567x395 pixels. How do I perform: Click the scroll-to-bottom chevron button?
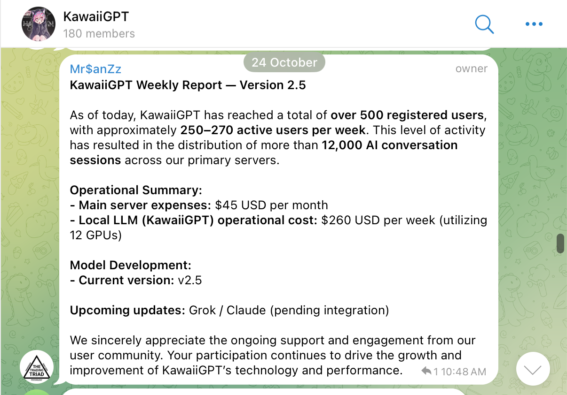tap(533, 369)
